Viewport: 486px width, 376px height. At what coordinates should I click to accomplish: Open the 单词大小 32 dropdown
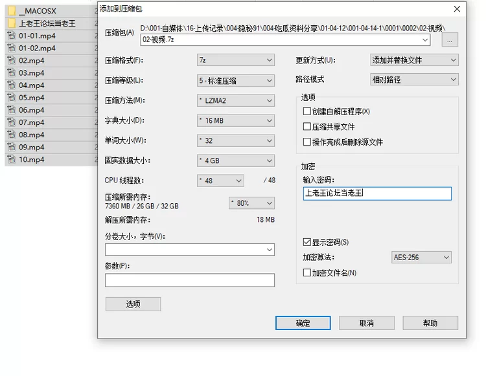(x=236, y=141)
